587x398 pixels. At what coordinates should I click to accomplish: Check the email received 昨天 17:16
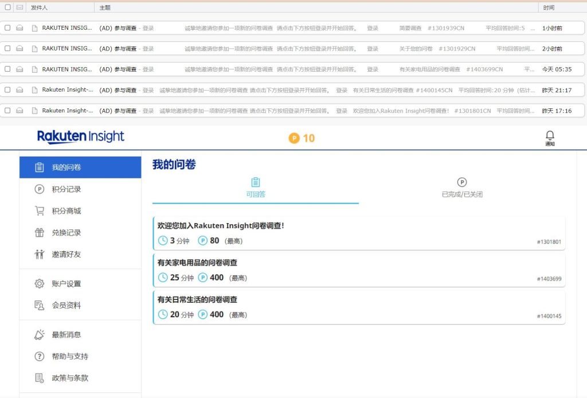tap(7, 111)
